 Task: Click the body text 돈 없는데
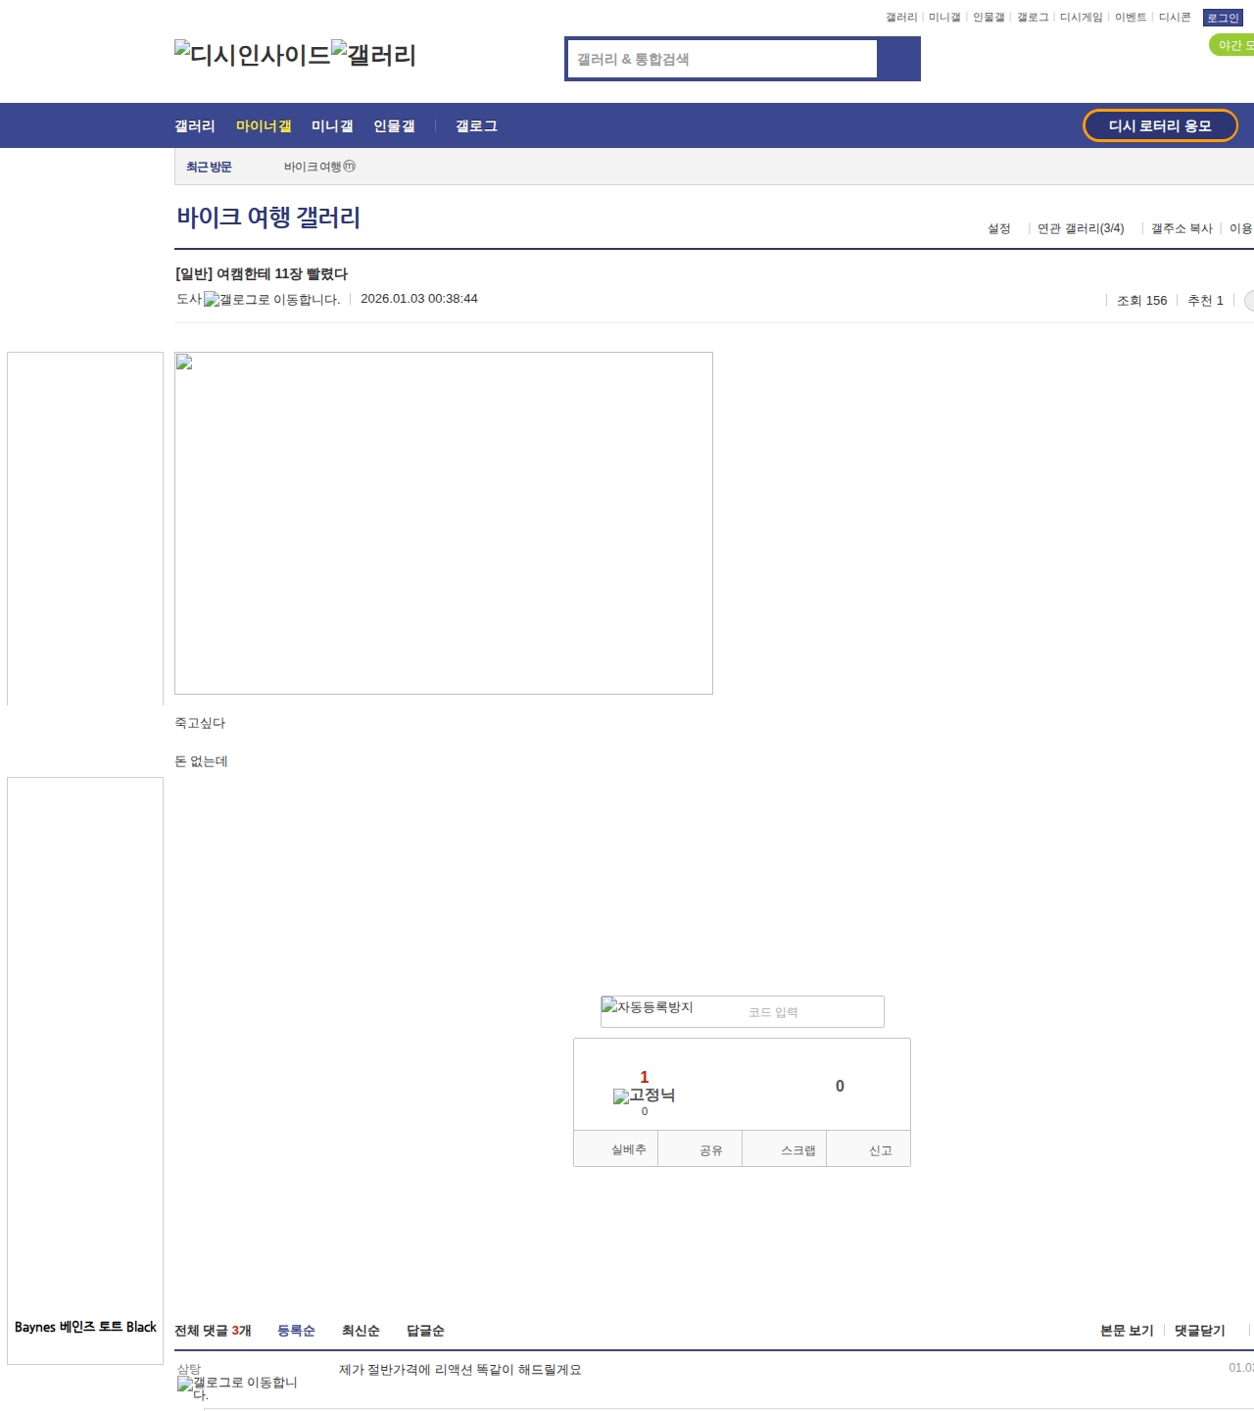(201, 760)
